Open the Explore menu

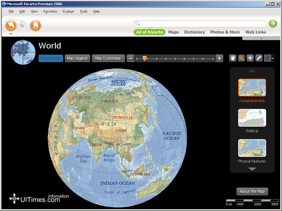click(68, 11)
